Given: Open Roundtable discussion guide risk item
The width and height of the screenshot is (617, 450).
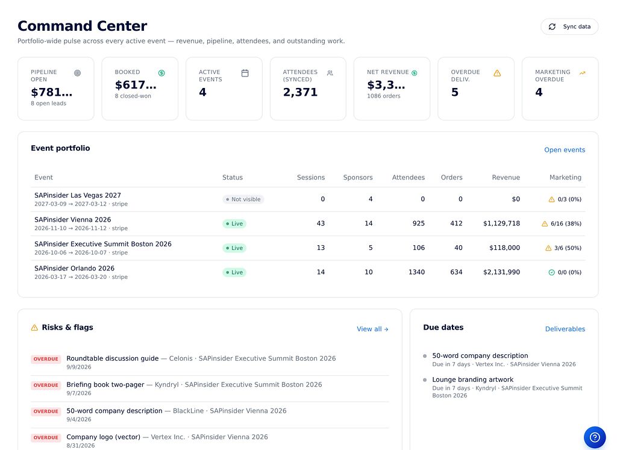Looking at the screenshot, I should click(x=210, y=362).
